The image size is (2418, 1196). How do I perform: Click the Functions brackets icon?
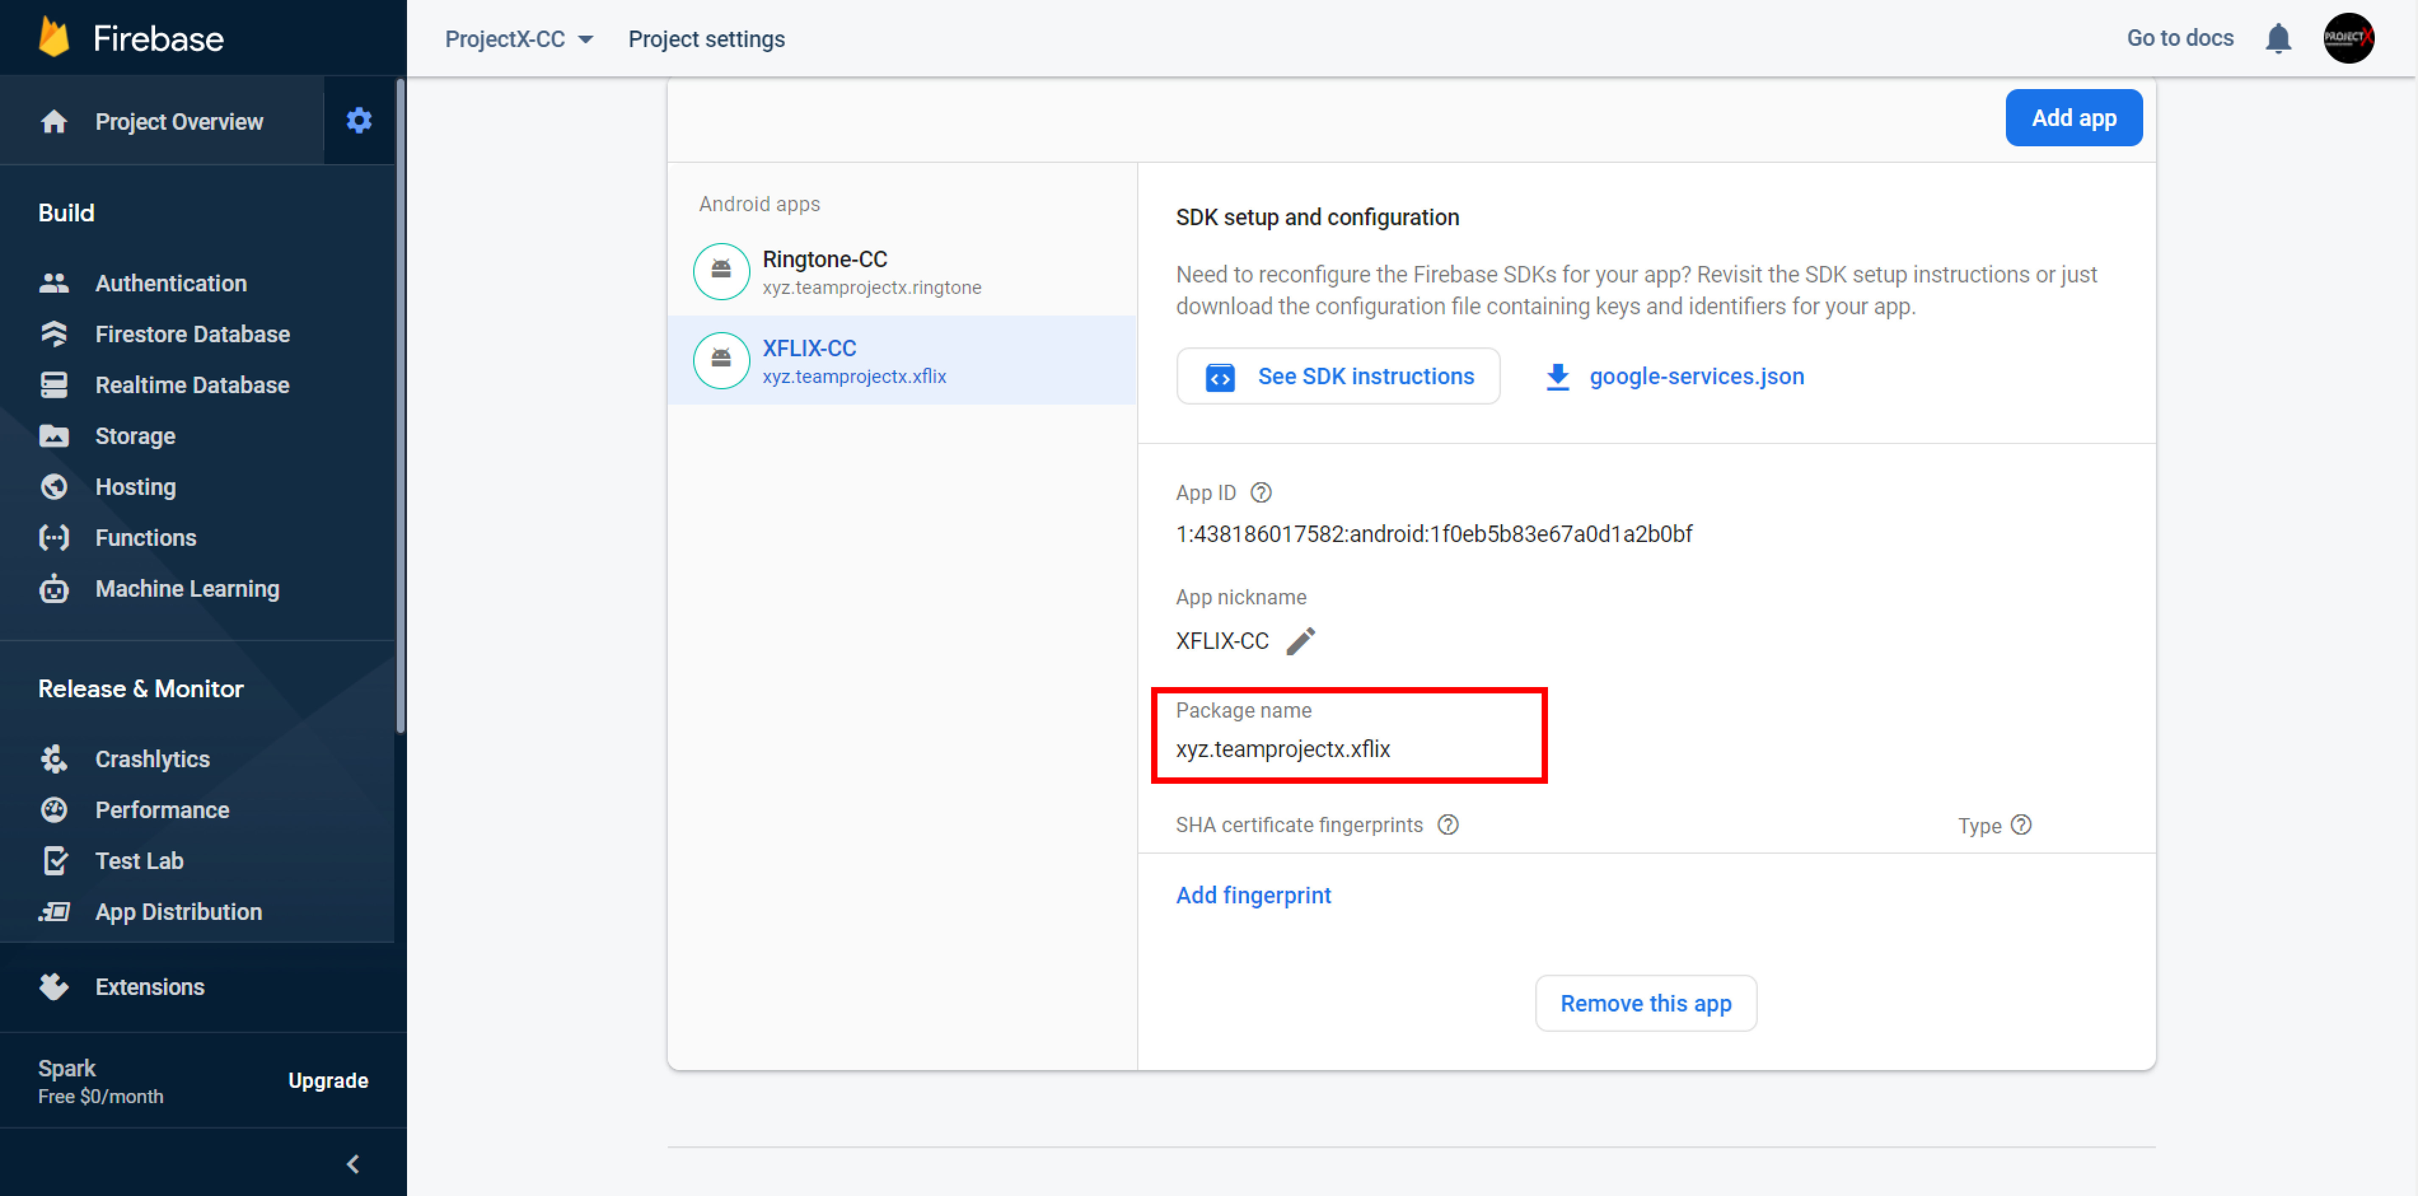click(x=54, y=537)
